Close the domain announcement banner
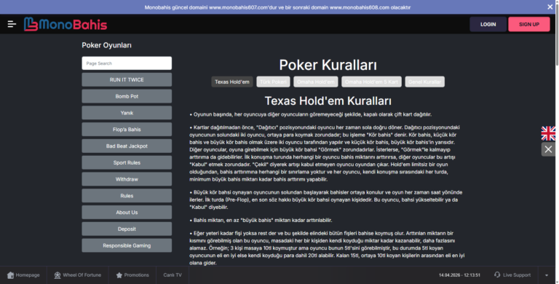This screenshot has height=284, width=559. pyautogui.click(x=550, y=7)
